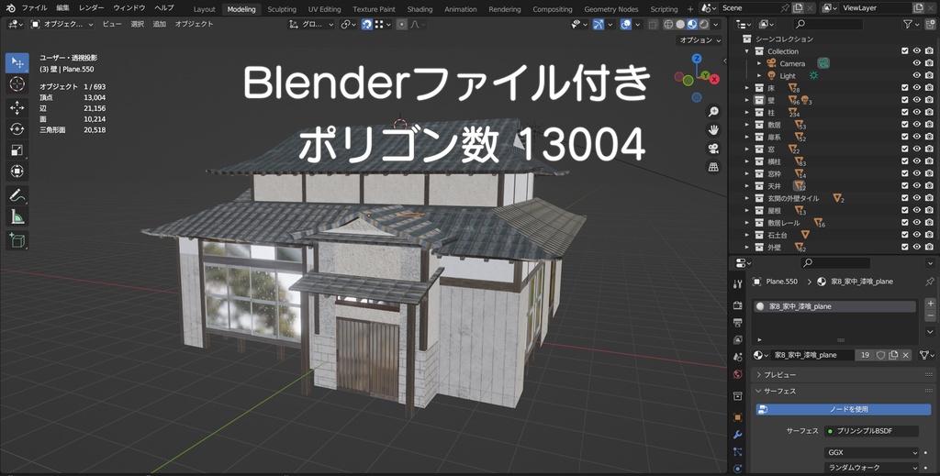Open the オプション dropdown in viewport
The height and width of the screenshot is (476, 940).
[x=700, y=40]
